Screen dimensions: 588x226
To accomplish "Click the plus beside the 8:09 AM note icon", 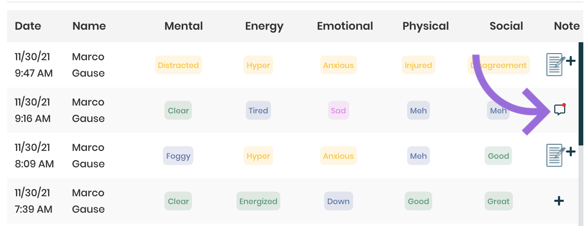I will (x=571, y=152).
